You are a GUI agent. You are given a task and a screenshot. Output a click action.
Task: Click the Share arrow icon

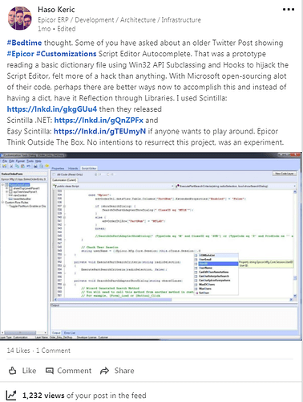click(104, 371)
